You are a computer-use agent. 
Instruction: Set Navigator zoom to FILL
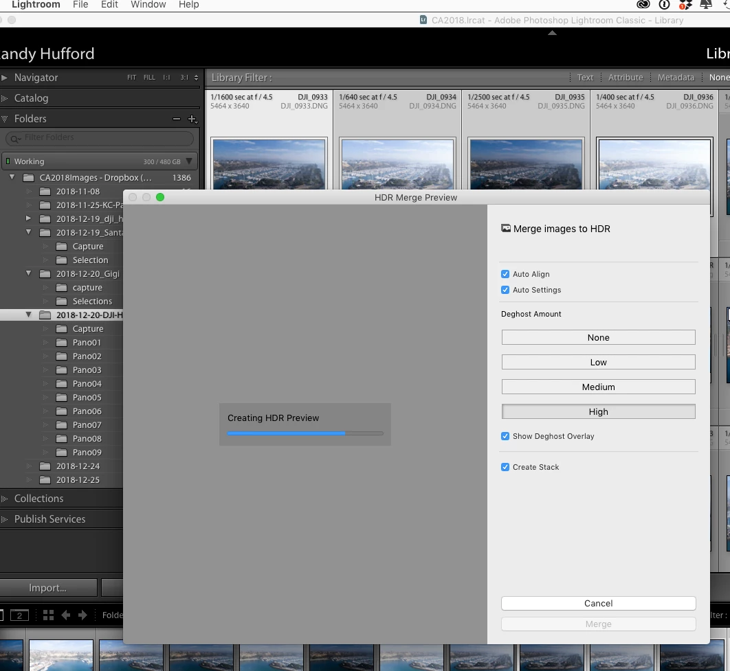[x=149, y=78]
